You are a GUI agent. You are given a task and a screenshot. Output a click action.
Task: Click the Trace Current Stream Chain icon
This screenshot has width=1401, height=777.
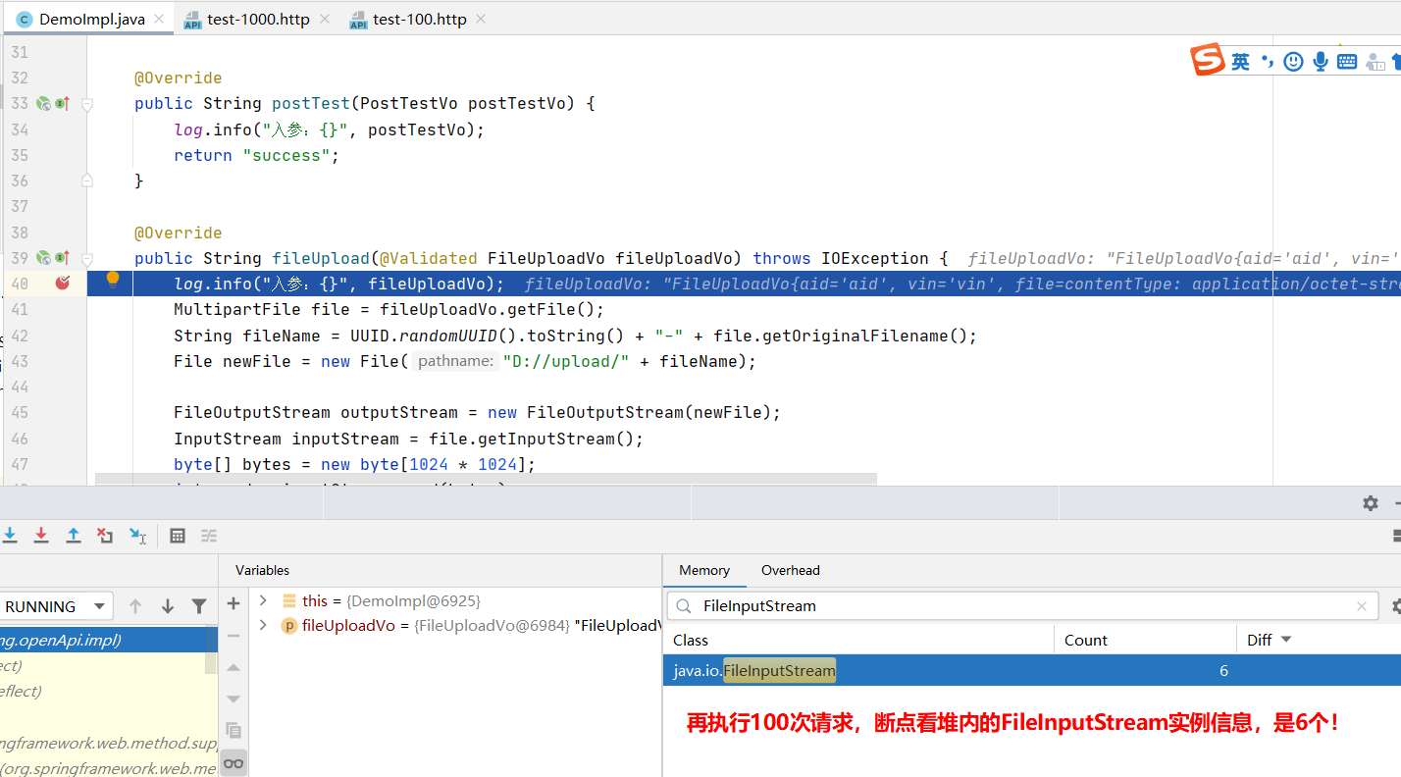click(209, 535)
